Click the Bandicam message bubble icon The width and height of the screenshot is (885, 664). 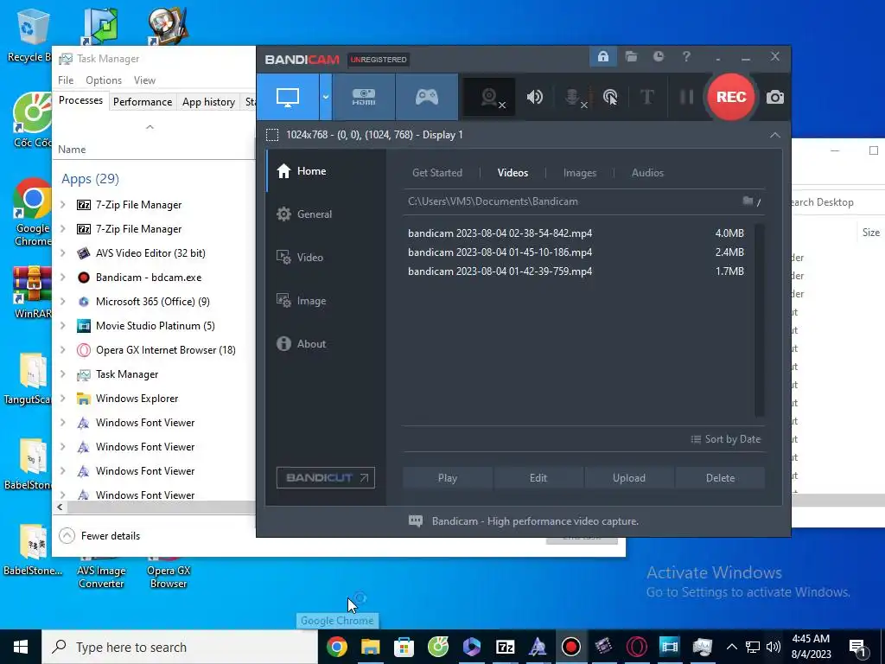(416, 521)
